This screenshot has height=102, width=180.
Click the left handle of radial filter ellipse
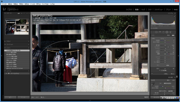[39, 62]
